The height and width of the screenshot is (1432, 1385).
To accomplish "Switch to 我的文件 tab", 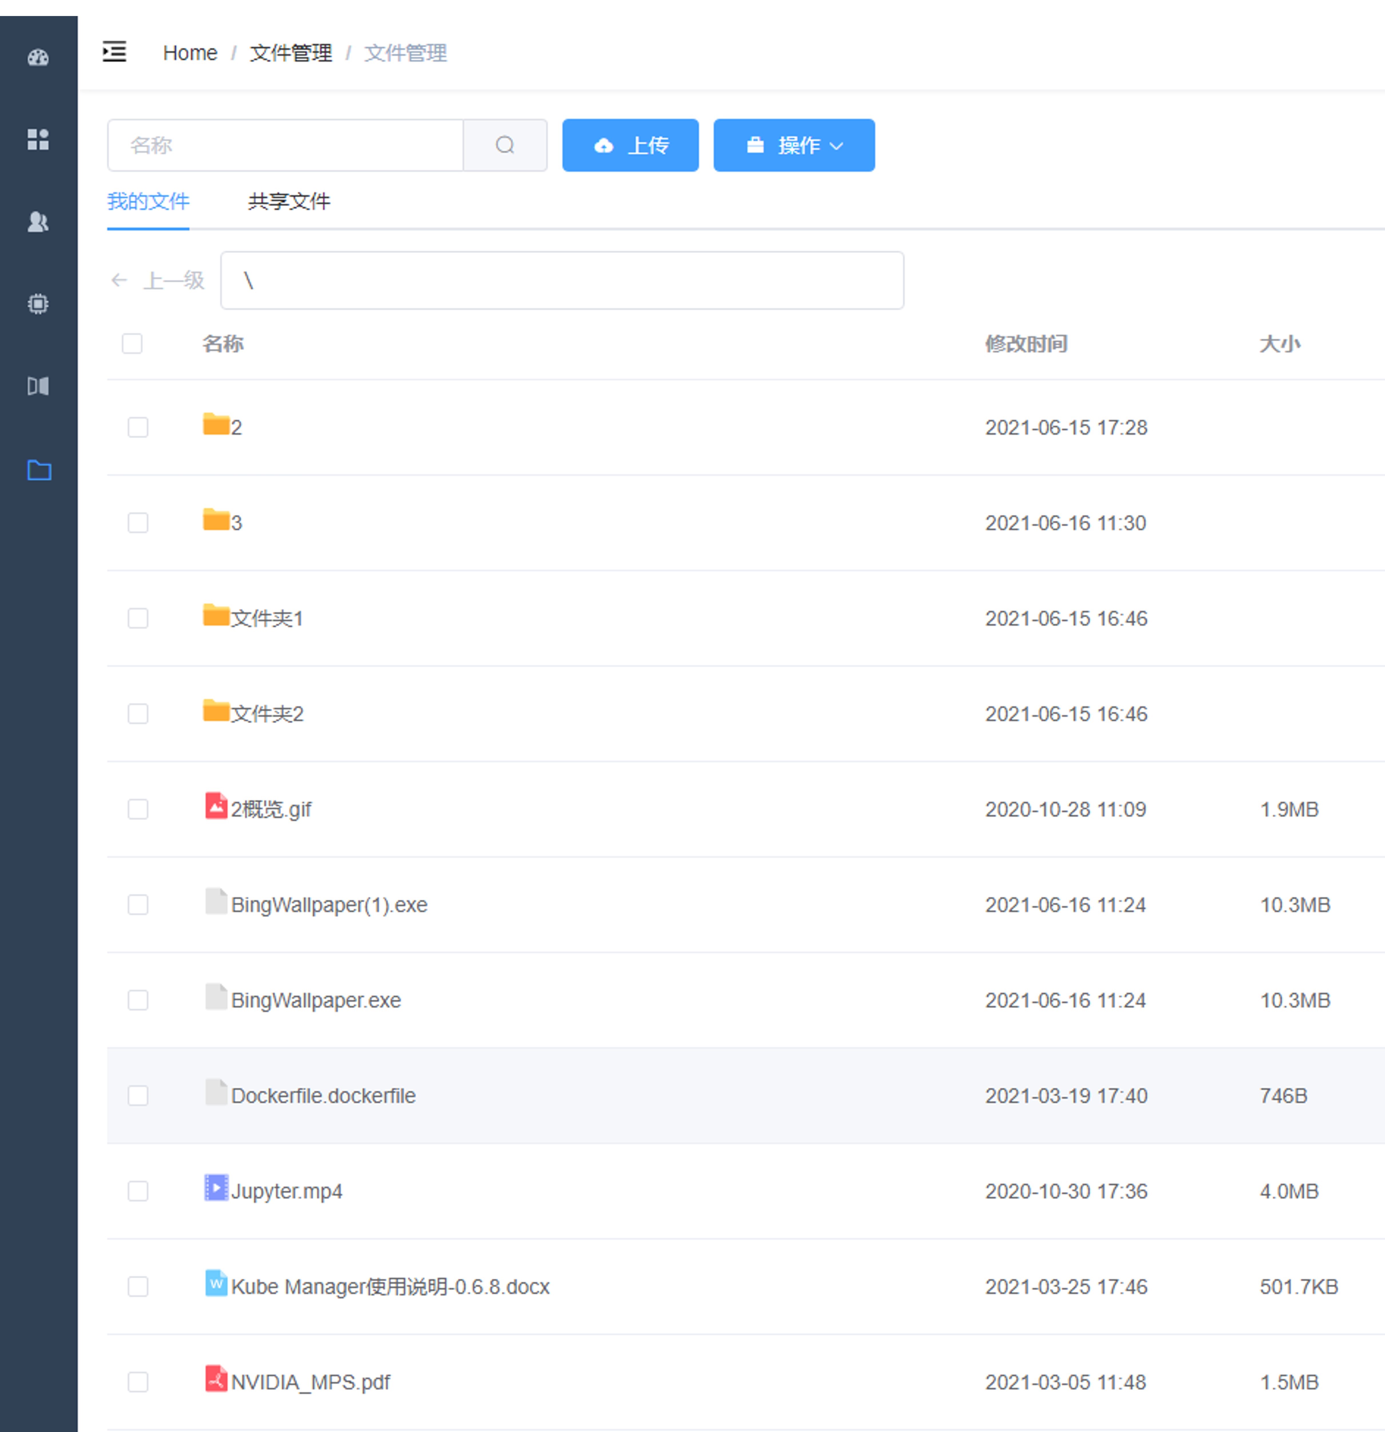I will pos(148,202).
